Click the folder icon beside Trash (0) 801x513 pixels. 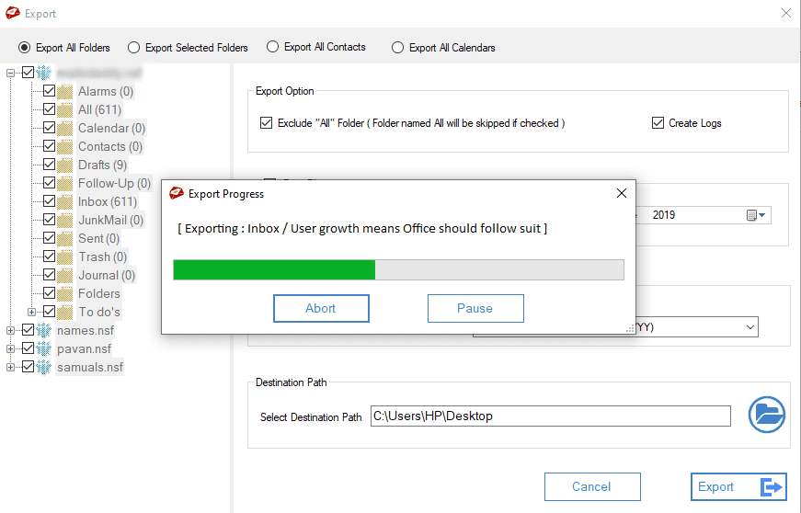coord(65,256)
